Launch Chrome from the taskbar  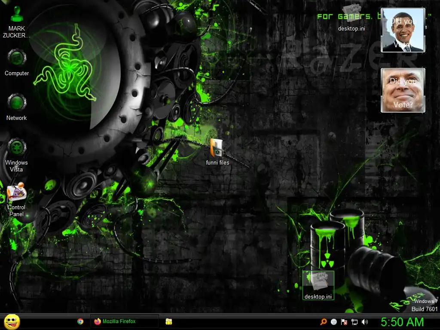click(x=80, y=321)
